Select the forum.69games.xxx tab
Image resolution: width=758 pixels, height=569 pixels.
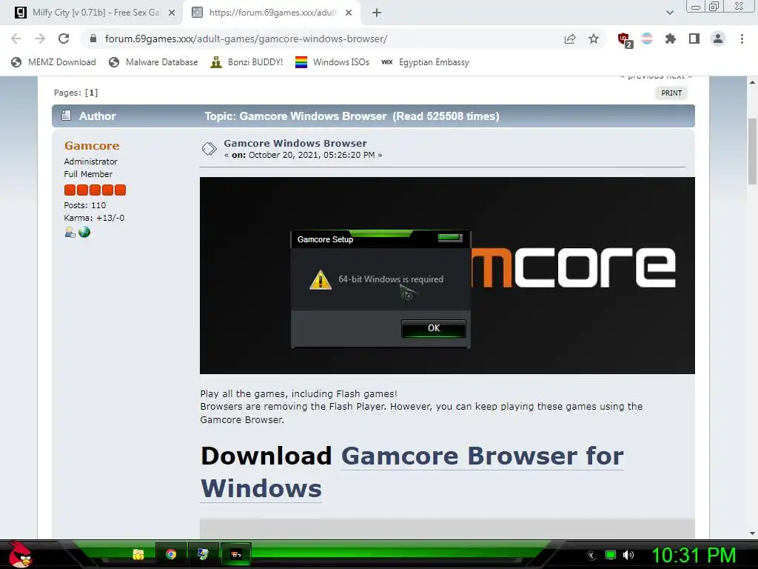(272, 13)
